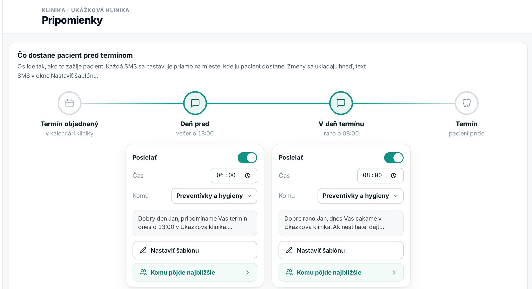Image resolution: width=532 pixels, height=289 pixels.
Task: Click the Dobre rano Jan SMS preview
Action: coord(341,223)
